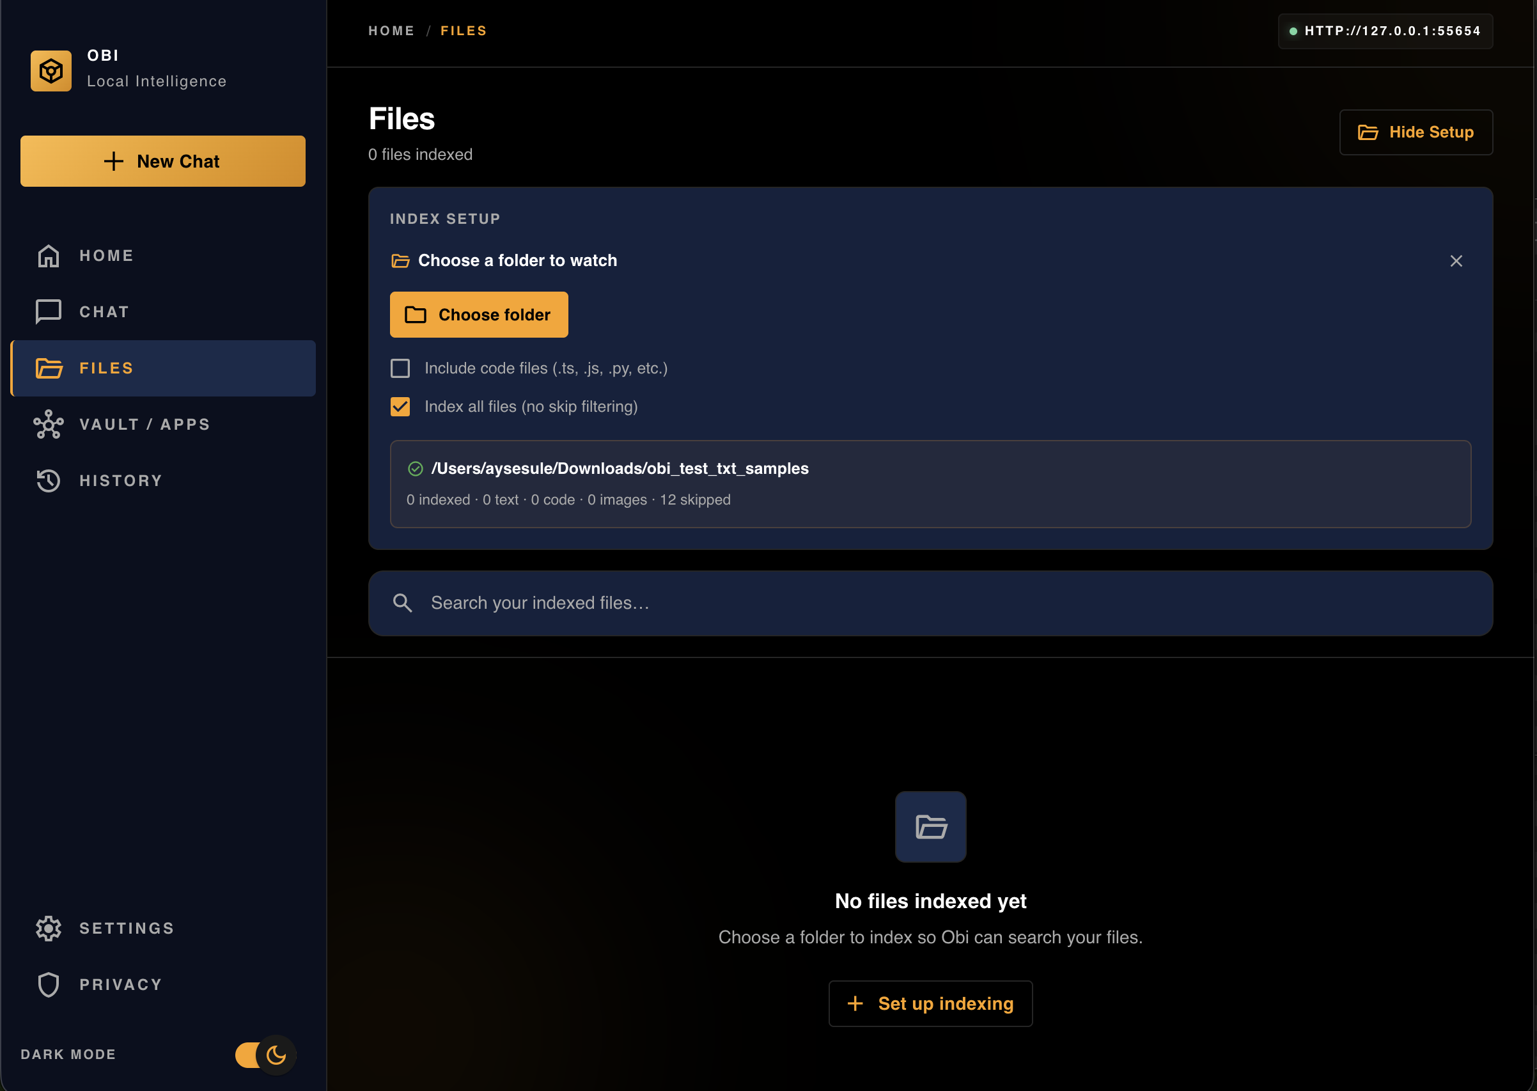This screenshot has height=1091, width=1537.
Task: Click Set up indexing button
Action: point(930,1003)
